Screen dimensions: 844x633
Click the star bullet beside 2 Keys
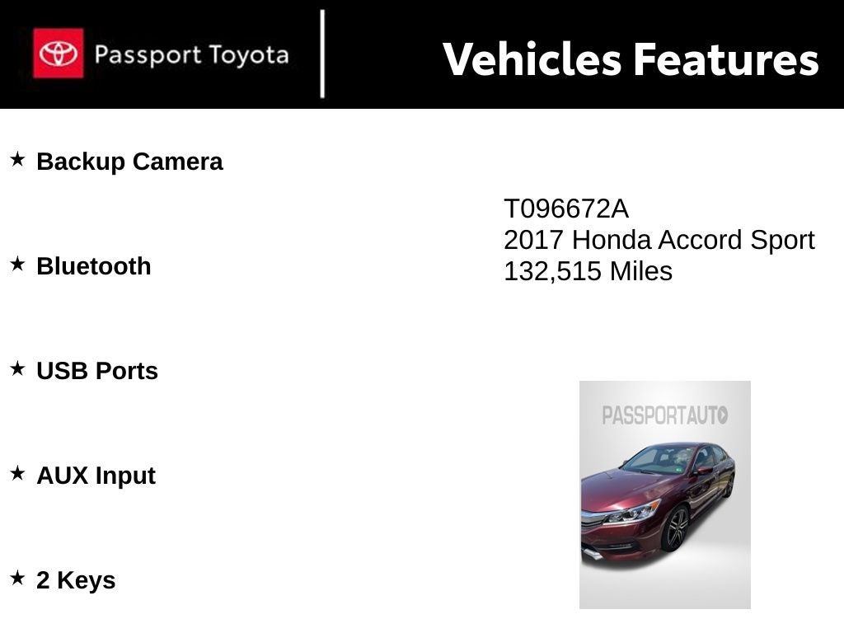click(x=17, y=579)
